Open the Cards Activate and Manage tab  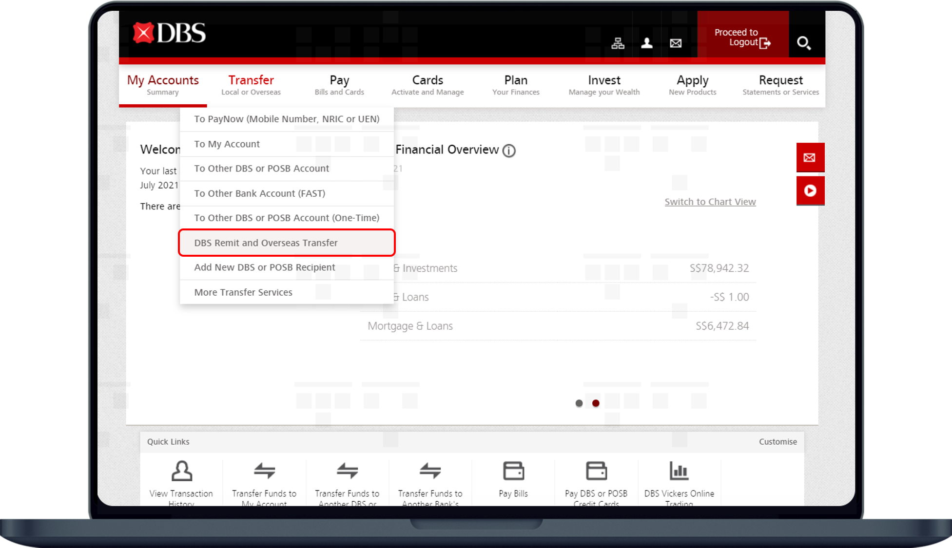[427, 85]
